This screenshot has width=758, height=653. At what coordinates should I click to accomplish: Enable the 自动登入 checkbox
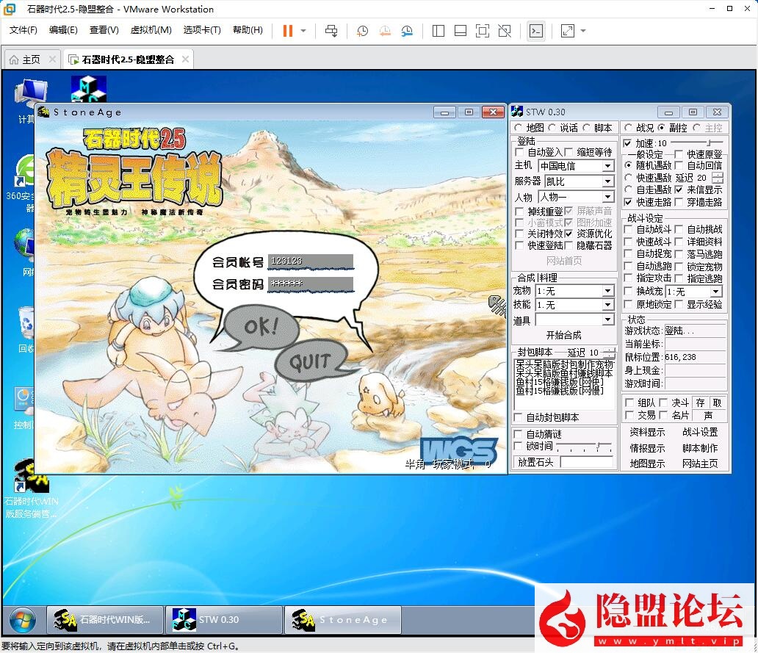(520, 152)
